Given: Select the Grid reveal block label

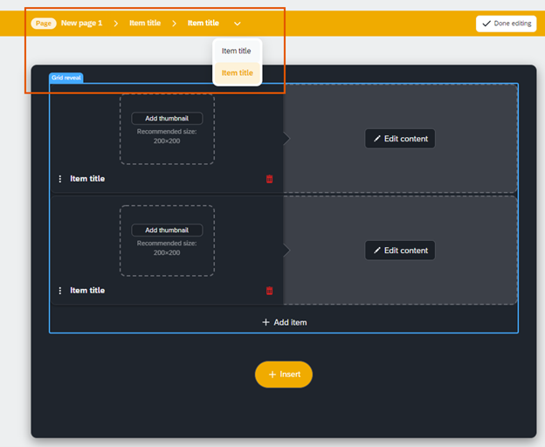Looking at the screenshot, I should pos(66,78).
